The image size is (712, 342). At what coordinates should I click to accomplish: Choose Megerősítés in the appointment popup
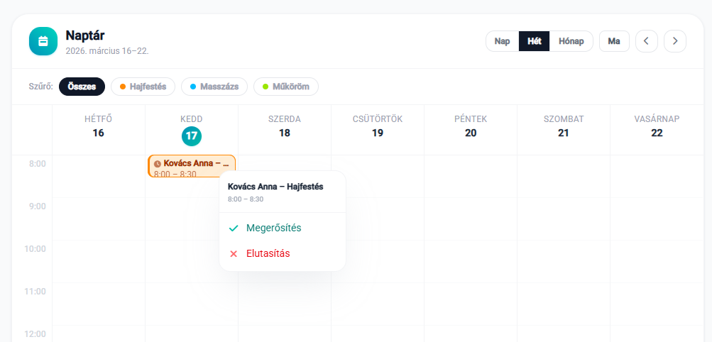tap(273, 228)
